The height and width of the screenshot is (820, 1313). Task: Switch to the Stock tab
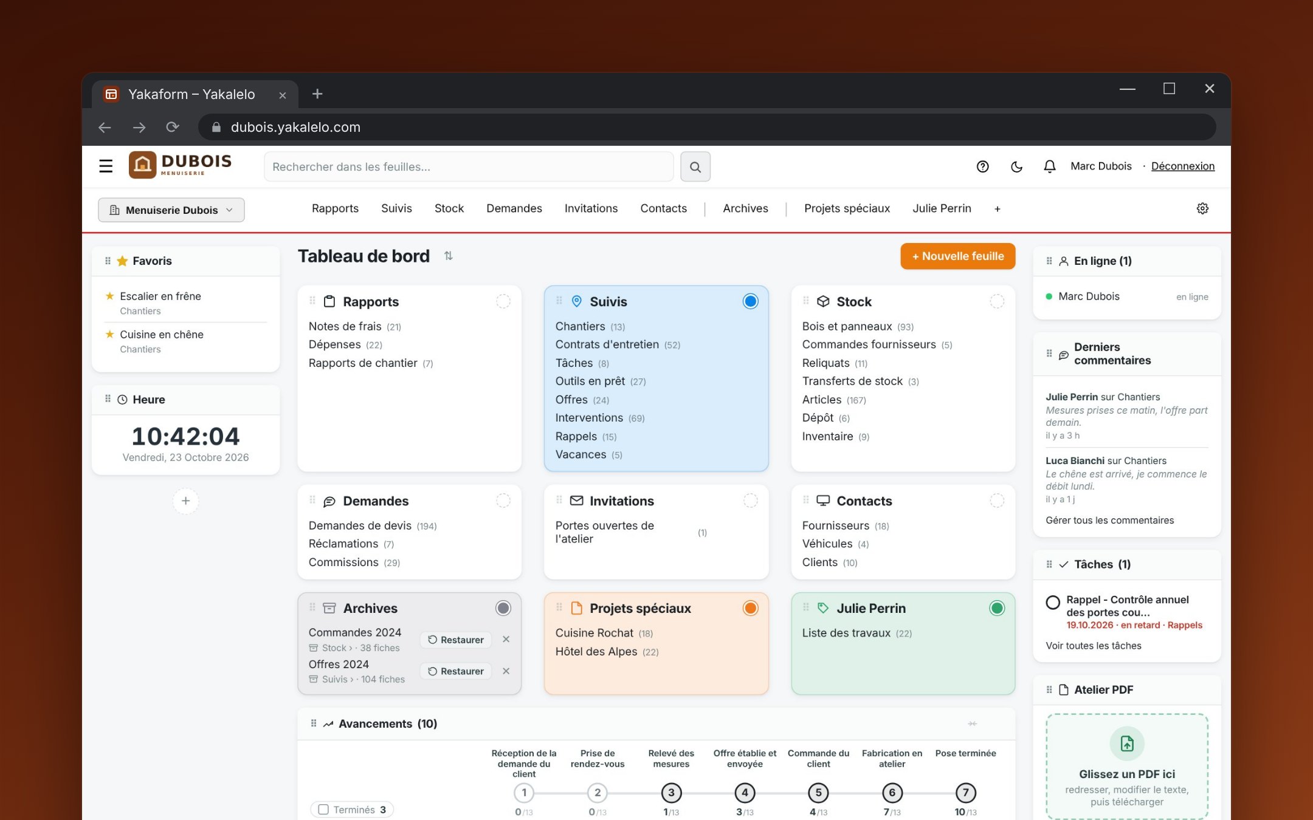449,208
